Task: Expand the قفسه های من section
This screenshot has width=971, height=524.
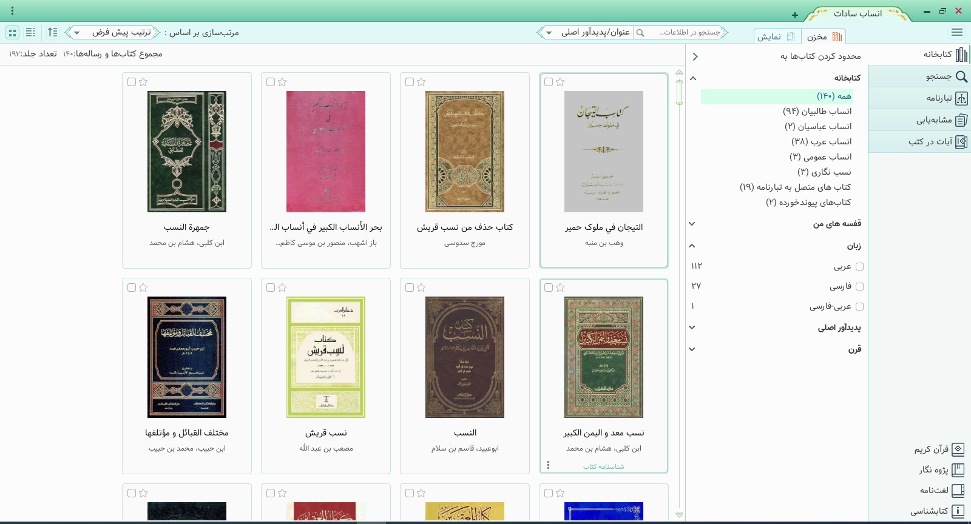Action: (x=692, y=224)
